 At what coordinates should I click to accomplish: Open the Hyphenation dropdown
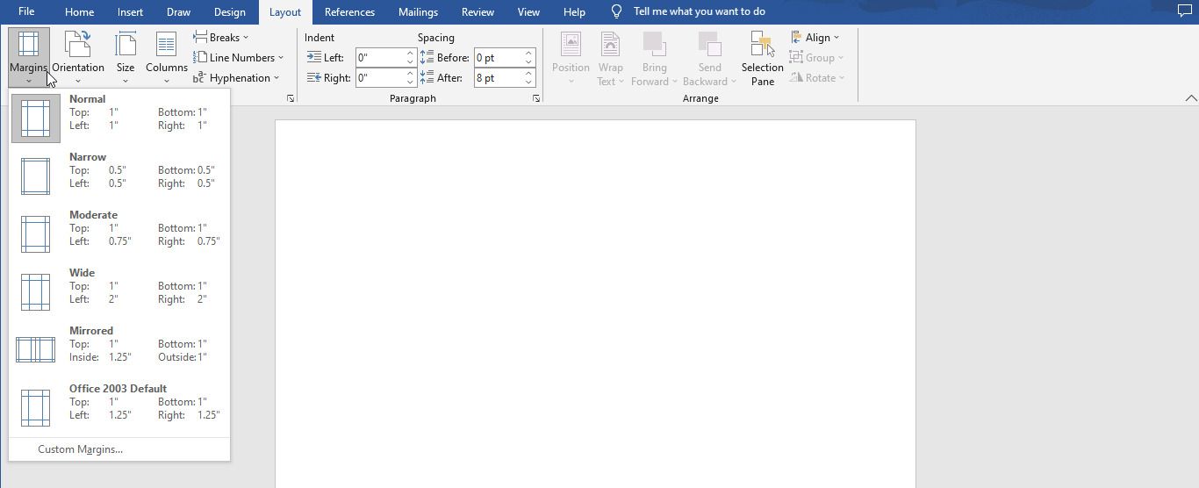coord(236,77)
